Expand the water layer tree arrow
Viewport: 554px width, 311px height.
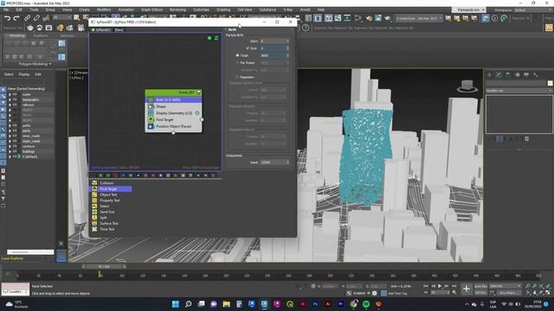[10, 94]
